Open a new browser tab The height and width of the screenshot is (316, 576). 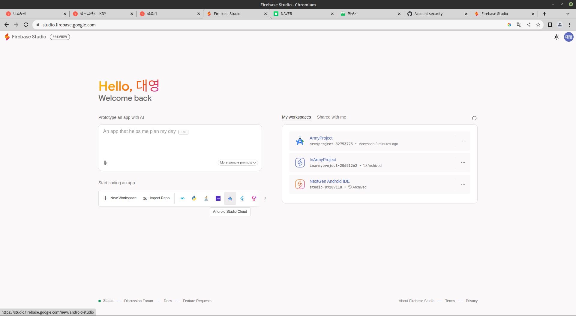[x=544, y=14]
